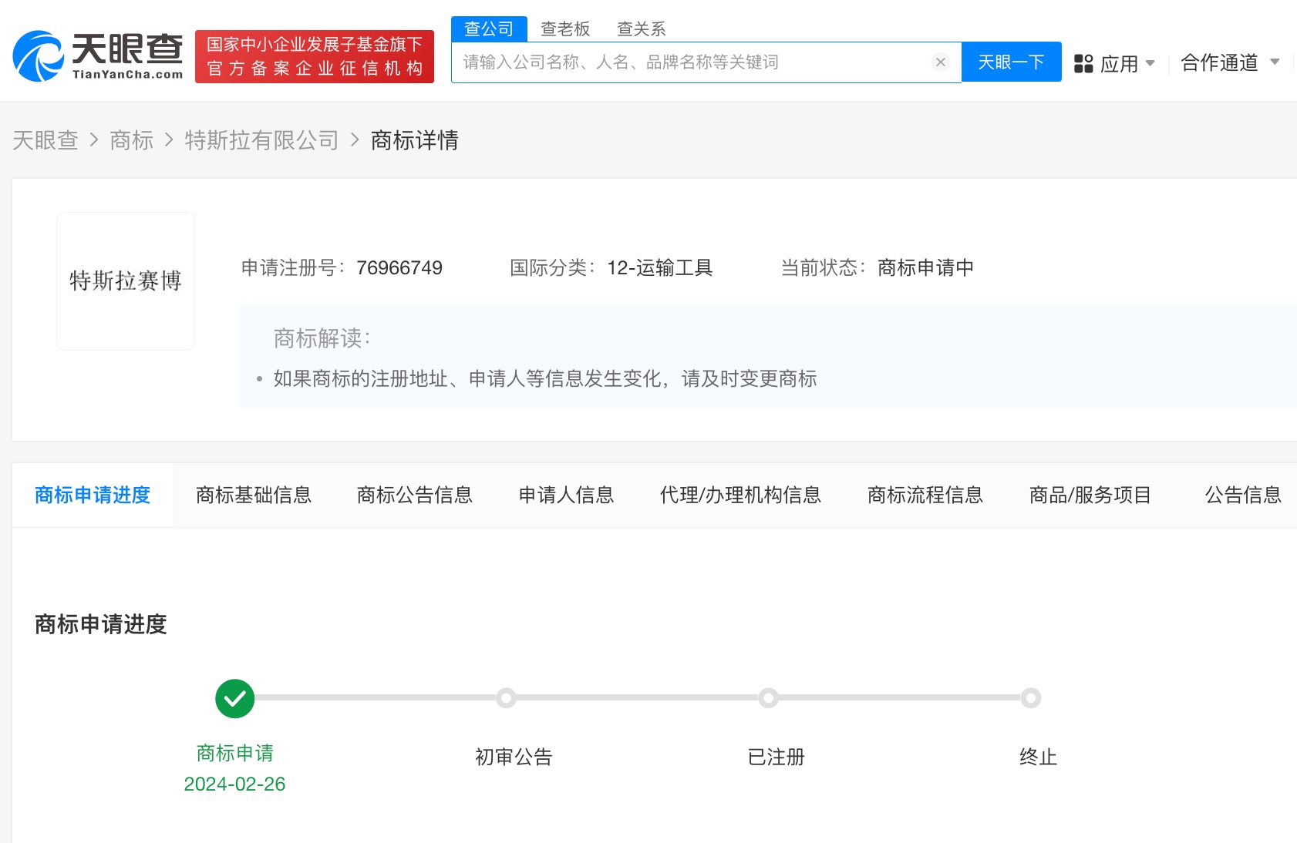Viewport: 1297px width, 843px height.
Task: Click the 已注册 progress step marker
Action: 768,698
